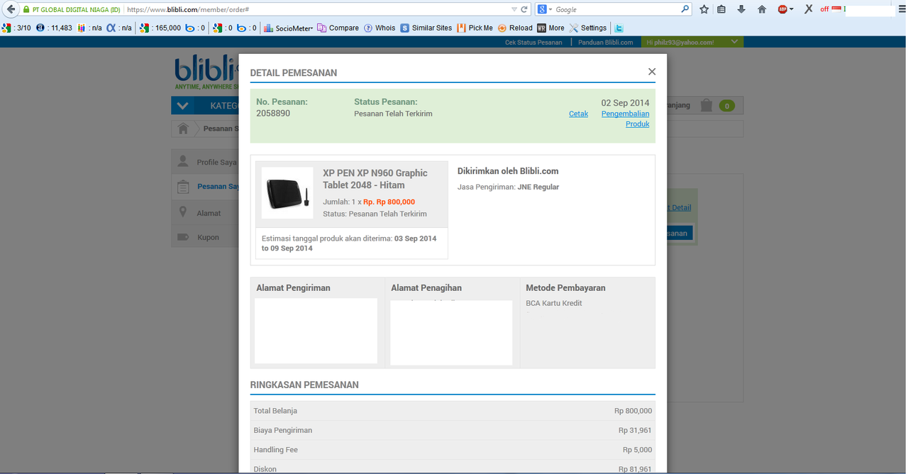Click the Alexa alpha n/a indicator

(119, 28)
